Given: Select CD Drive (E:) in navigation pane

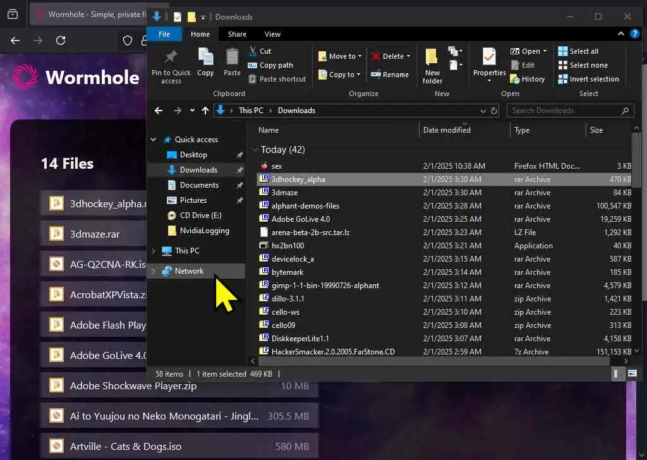Looking at the screenshot, I should (200, 215).
